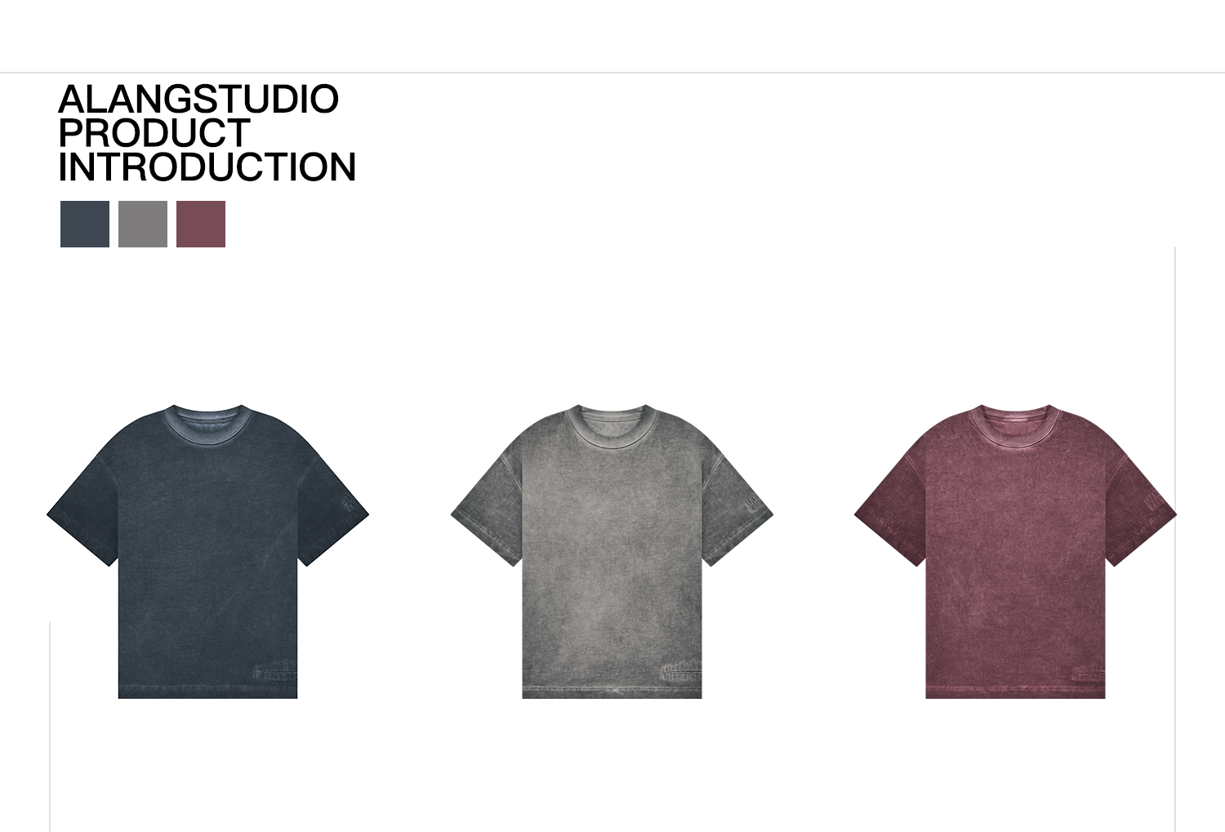
Task: Click the ALANGSTUDIO brand heading
Action: [x=198, y=99]
